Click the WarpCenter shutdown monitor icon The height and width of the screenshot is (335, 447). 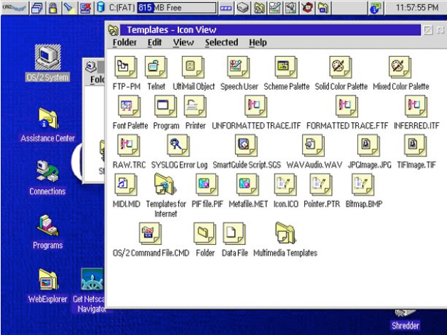point(85,8)
